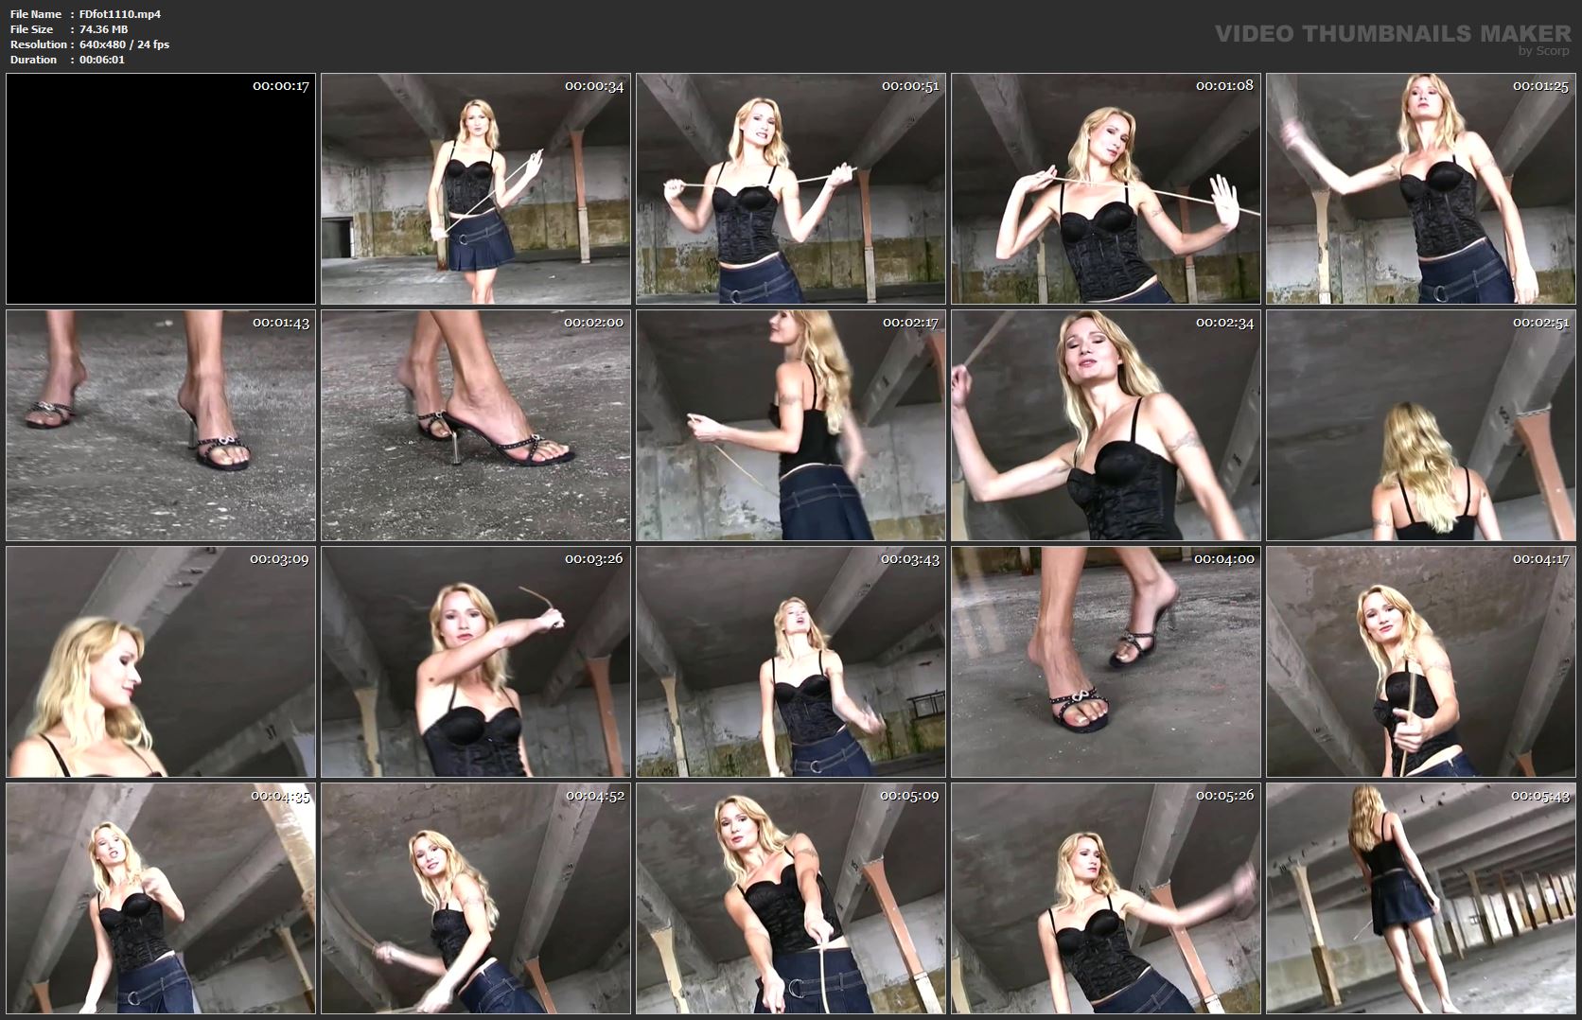This screenshot has width=1582, height=1020.
Task: Click the duration value 00:06:01
Action: point(102,60)
